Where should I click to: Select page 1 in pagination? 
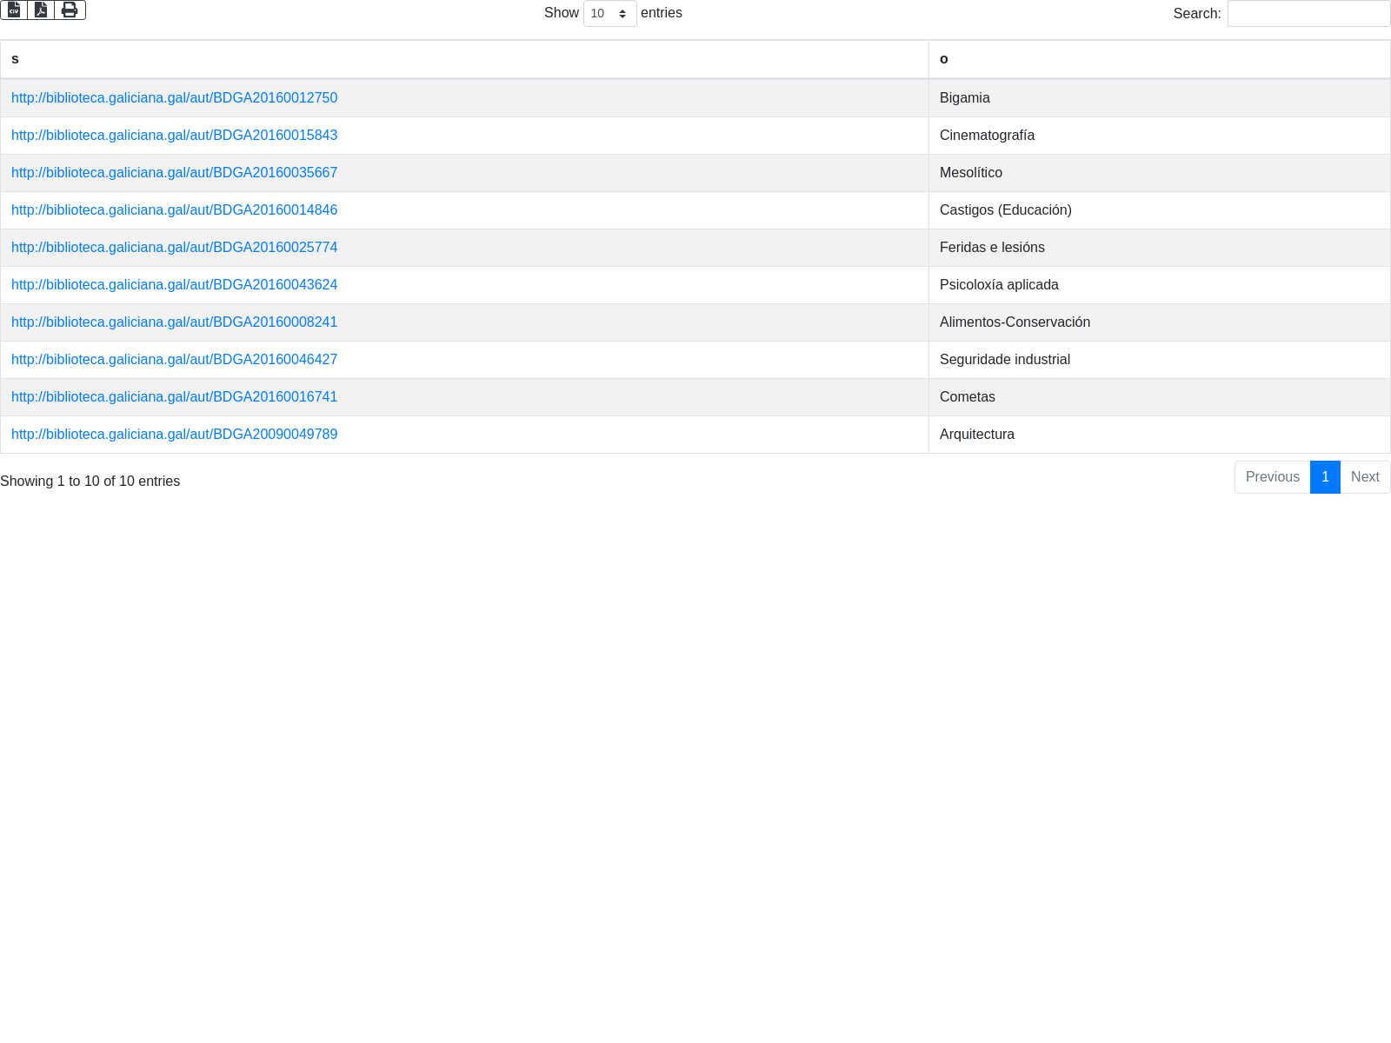tap(1325, 477)
